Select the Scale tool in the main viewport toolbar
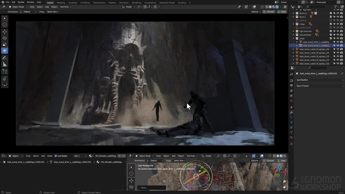Image resolution: width=345 pixels, height=194 pixels. (5, 45)
